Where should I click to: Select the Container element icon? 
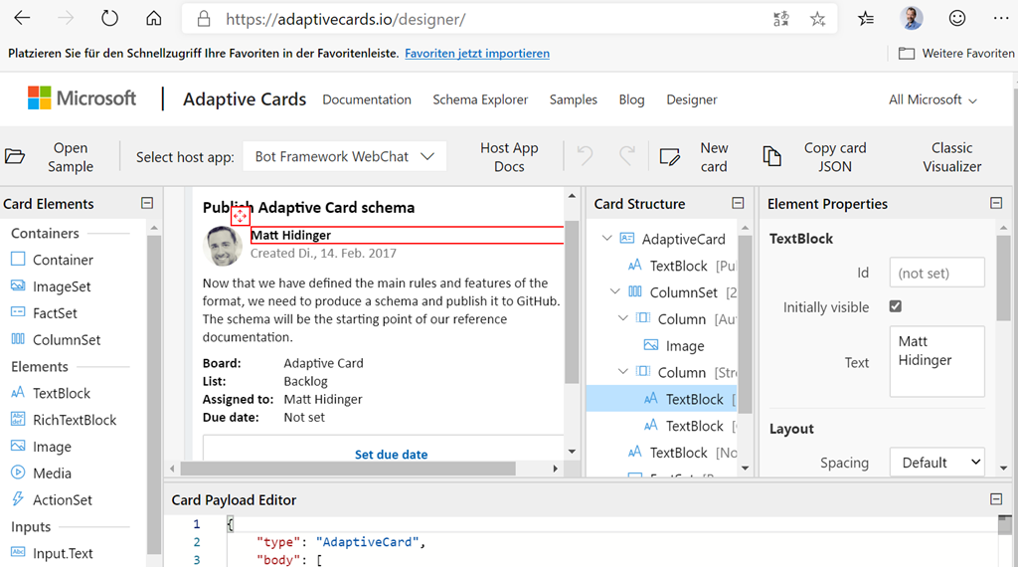point(18,260)
